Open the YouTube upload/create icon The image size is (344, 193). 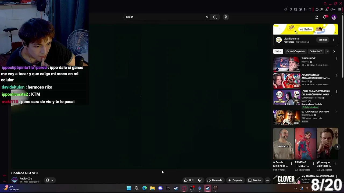click(317, 17)
